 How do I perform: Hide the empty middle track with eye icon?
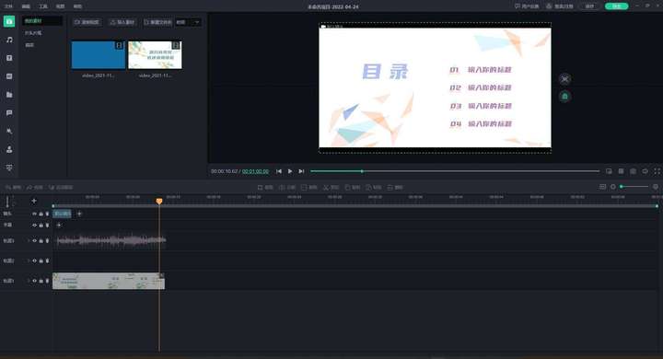pos(35,261)
